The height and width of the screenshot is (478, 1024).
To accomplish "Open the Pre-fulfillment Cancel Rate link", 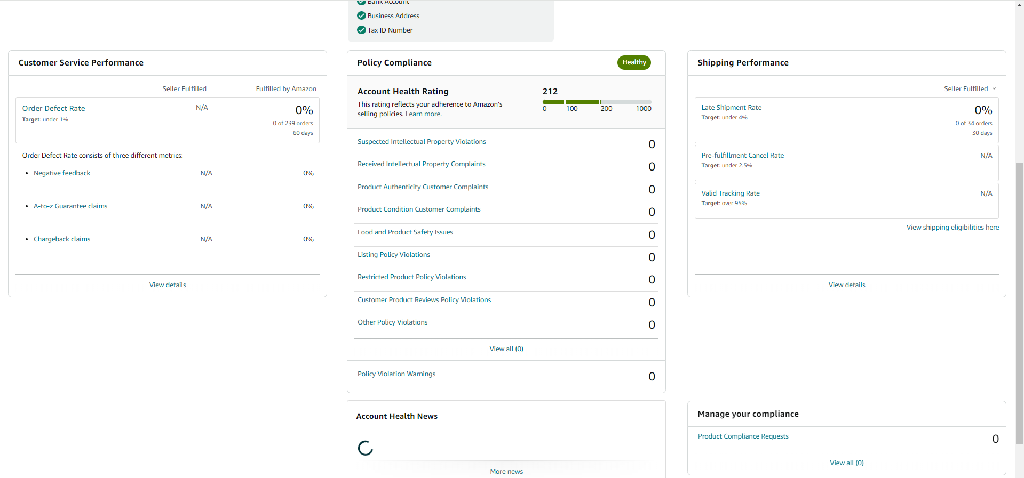I will [x=742, y=156].
